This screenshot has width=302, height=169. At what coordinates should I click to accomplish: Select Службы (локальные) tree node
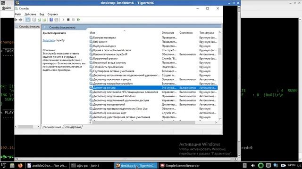(x=29, y=27)
